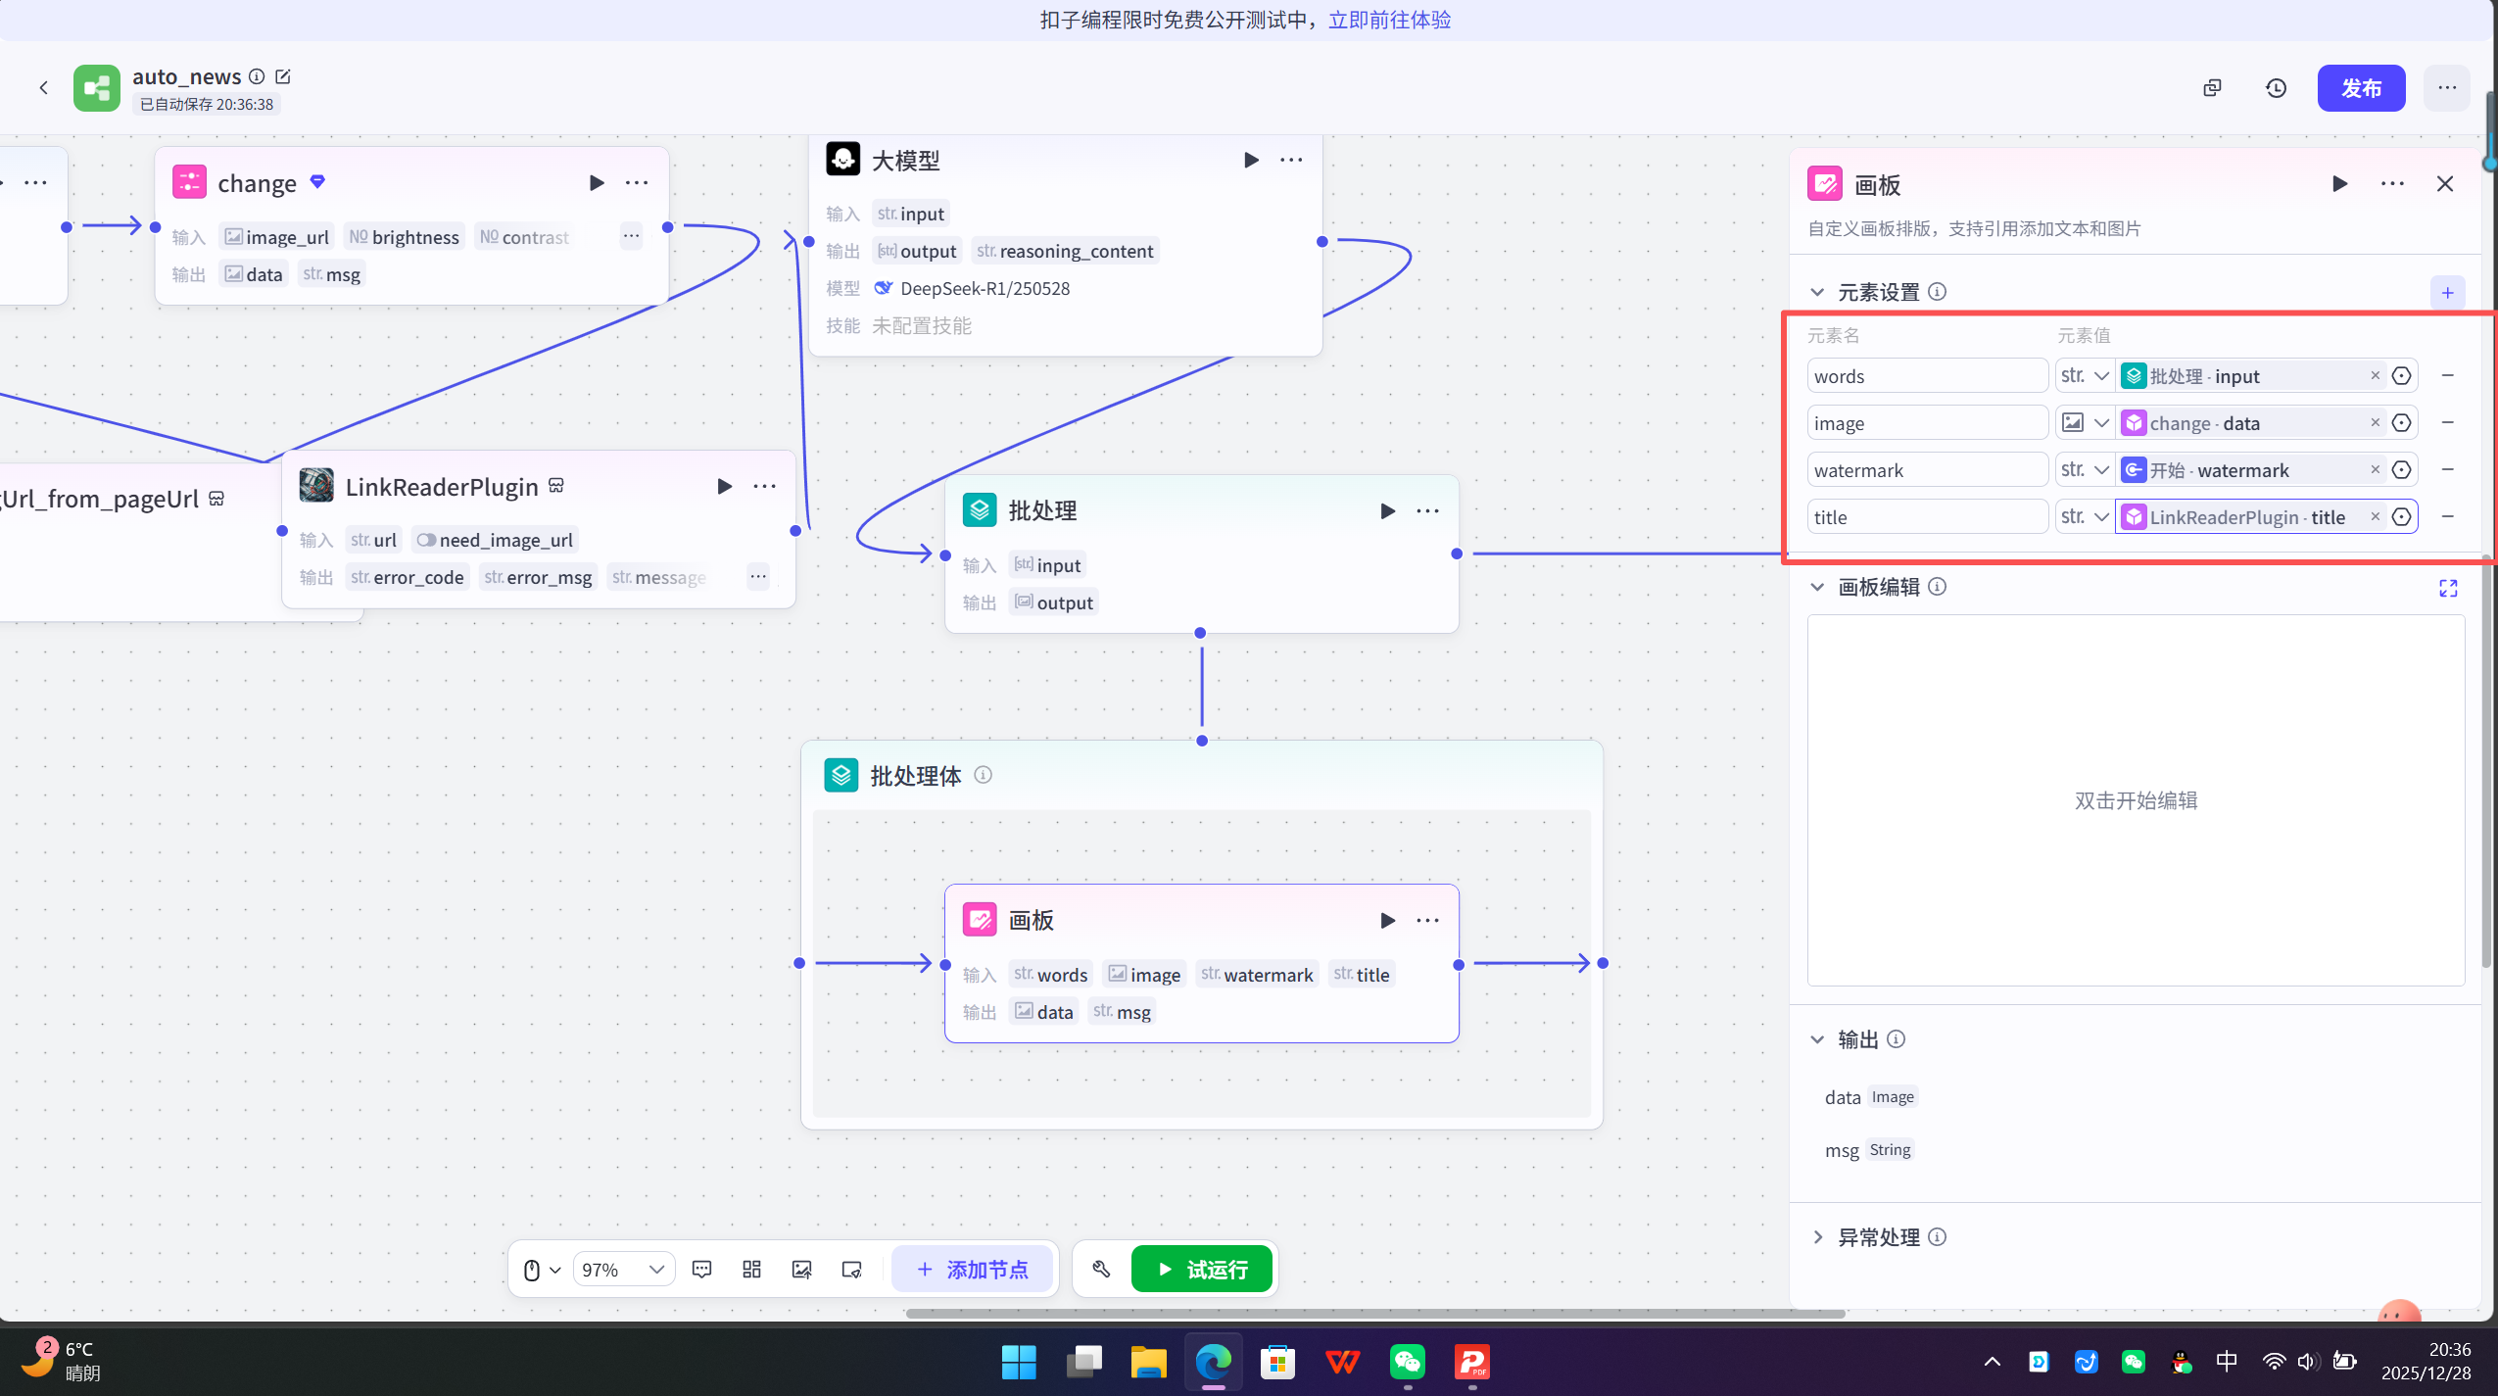The height and width of the screenshot is (1396, 2498).
Task: Run the 大模型 node with play icon
Action: 1251,160
